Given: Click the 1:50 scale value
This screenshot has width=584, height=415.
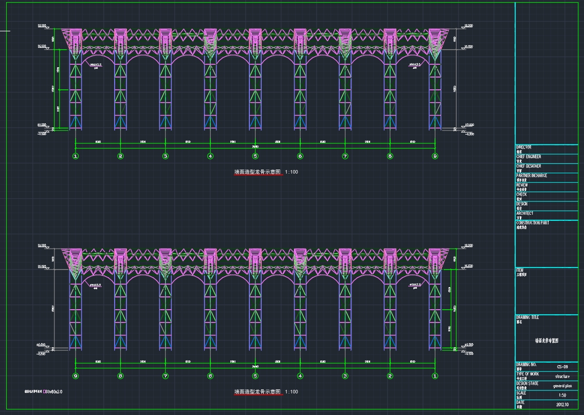Looking at the screenshot, I should point(562,395).
